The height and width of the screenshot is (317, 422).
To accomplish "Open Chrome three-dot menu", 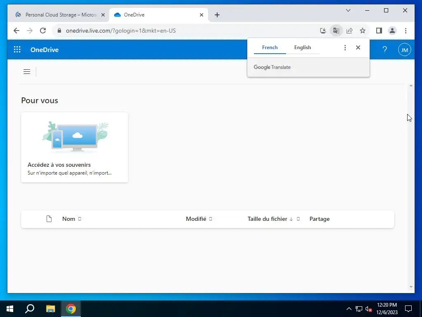I will (x=406, y=31).
